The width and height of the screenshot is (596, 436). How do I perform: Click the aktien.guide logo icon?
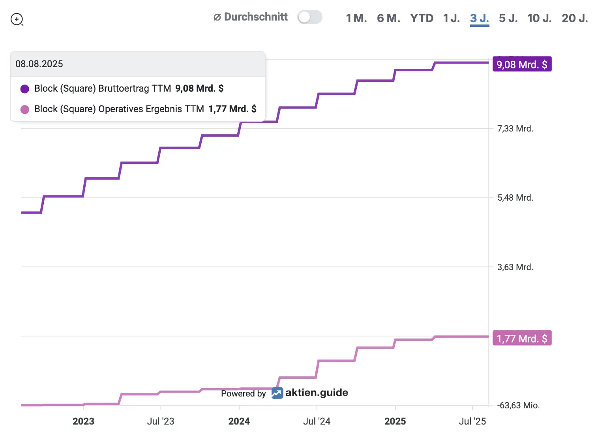277,393
